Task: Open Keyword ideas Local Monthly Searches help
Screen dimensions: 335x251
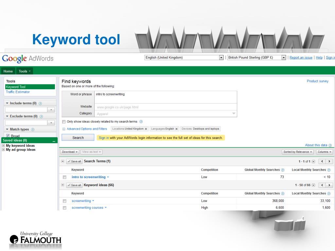Action: pyautogui.click(x=329, y=193)
